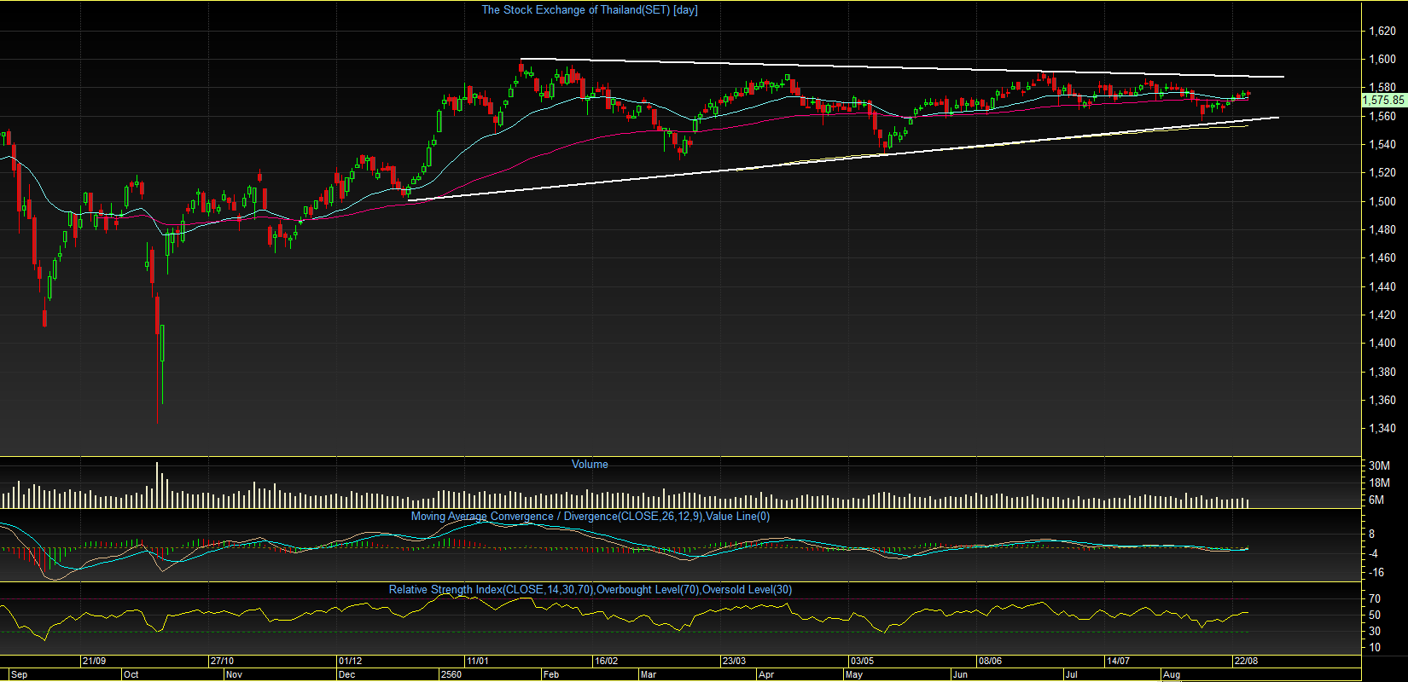
Task: Select the 'Oct' month label
Action: click(x=131, y=675)
